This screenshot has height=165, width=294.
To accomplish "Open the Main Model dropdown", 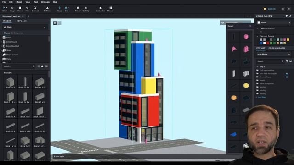I will click(x=274, y=54).
